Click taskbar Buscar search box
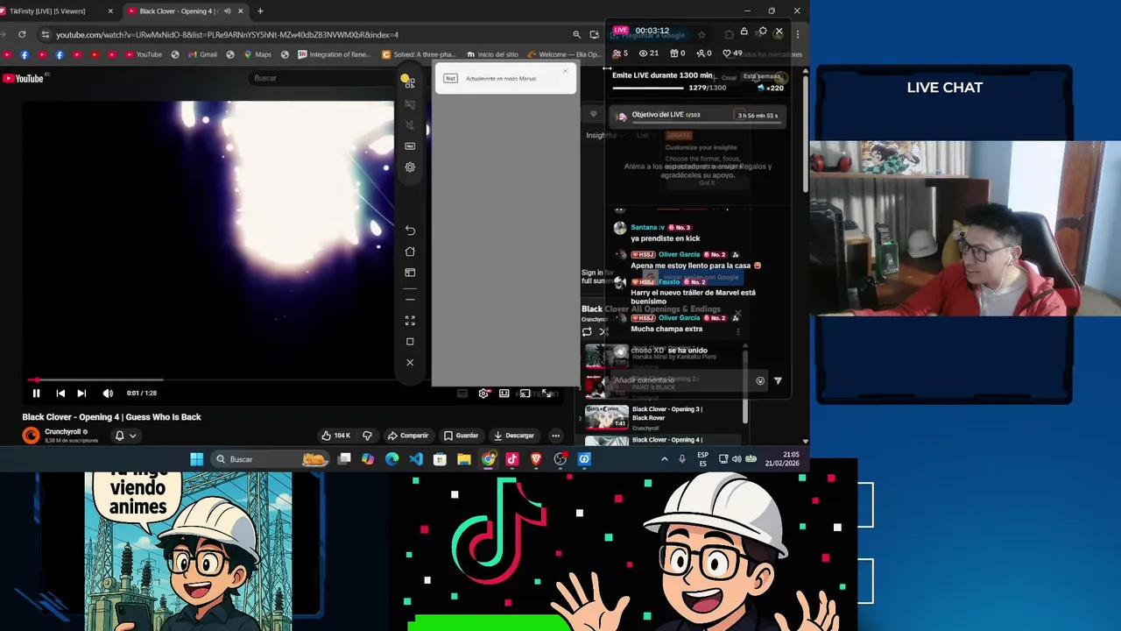 271,459
